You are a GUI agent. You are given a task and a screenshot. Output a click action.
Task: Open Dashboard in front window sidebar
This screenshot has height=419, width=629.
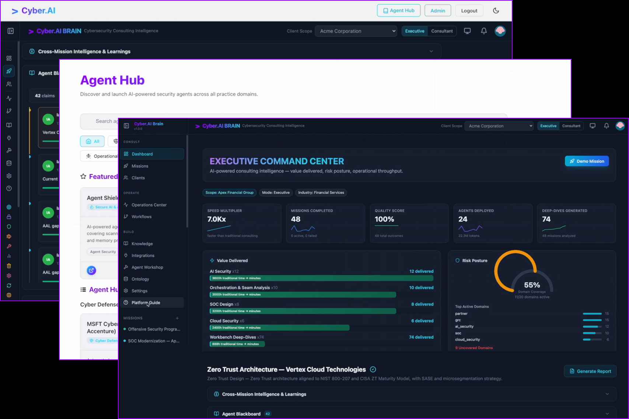tap(152, 154)
